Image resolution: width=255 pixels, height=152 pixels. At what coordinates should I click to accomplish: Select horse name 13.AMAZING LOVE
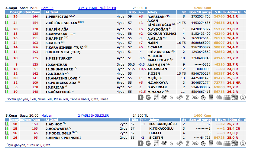point(61,78)
